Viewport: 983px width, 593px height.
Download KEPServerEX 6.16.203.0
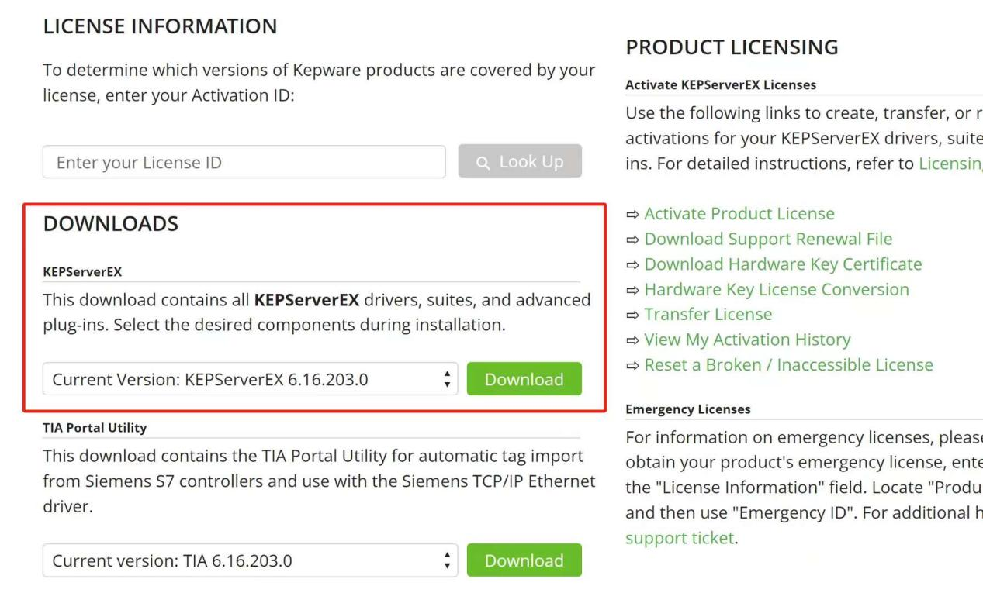click(524, 379)
